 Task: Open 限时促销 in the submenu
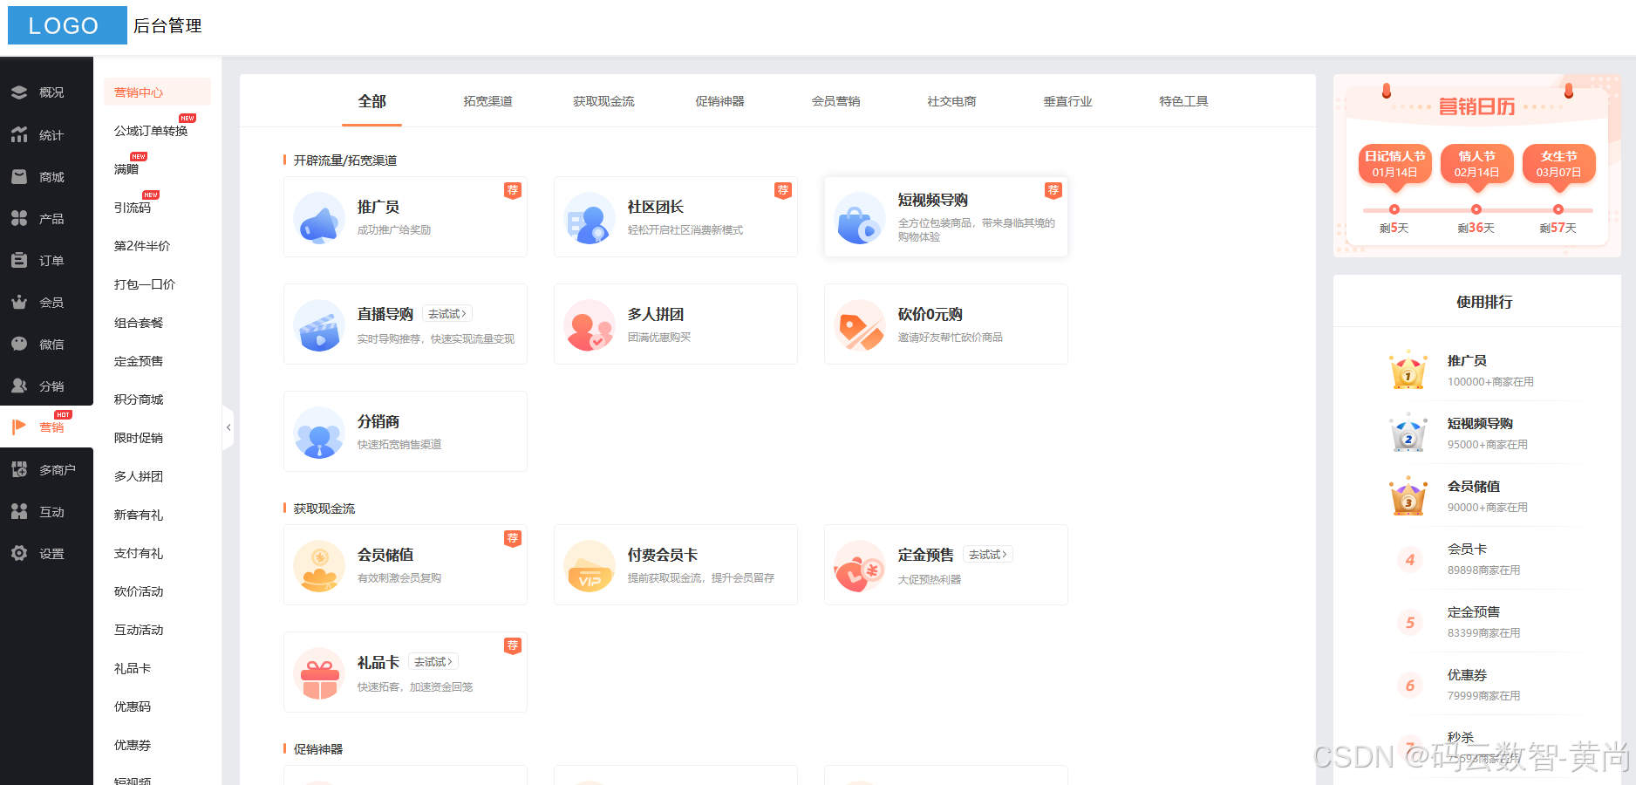pyautogui.click(x=139, y=438)
